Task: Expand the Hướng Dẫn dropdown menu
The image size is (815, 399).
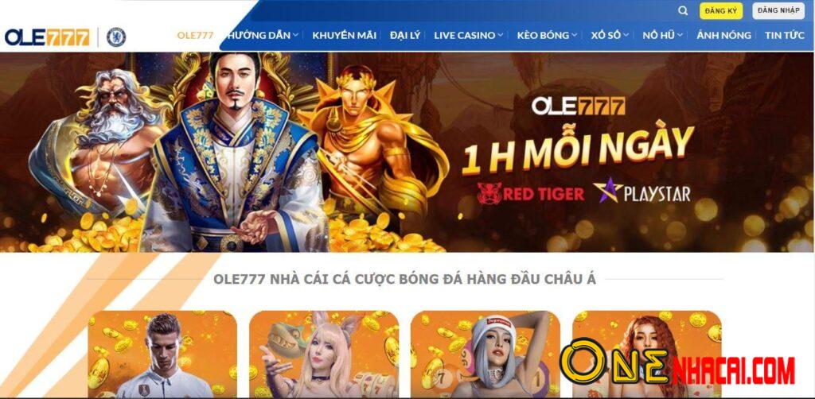Action: point(263,35)
